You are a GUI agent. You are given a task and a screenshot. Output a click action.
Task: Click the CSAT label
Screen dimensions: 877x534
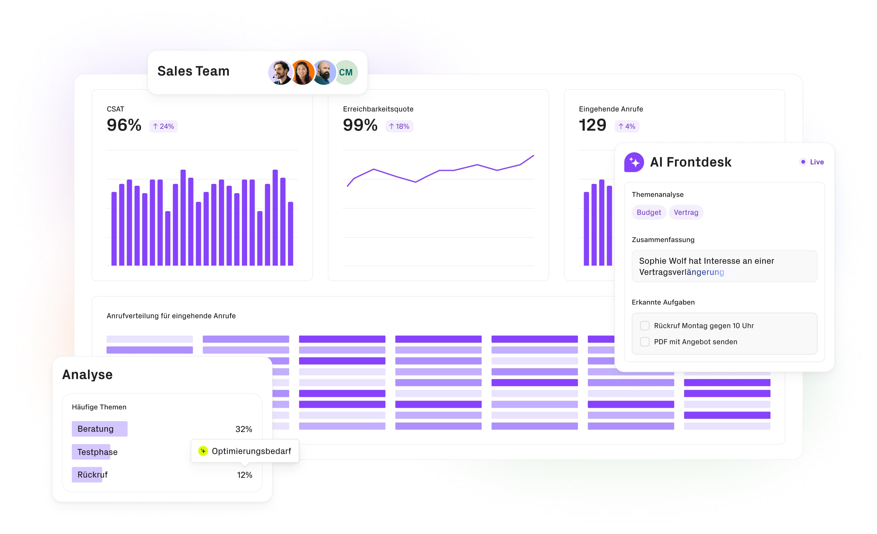tap(115, 109)
